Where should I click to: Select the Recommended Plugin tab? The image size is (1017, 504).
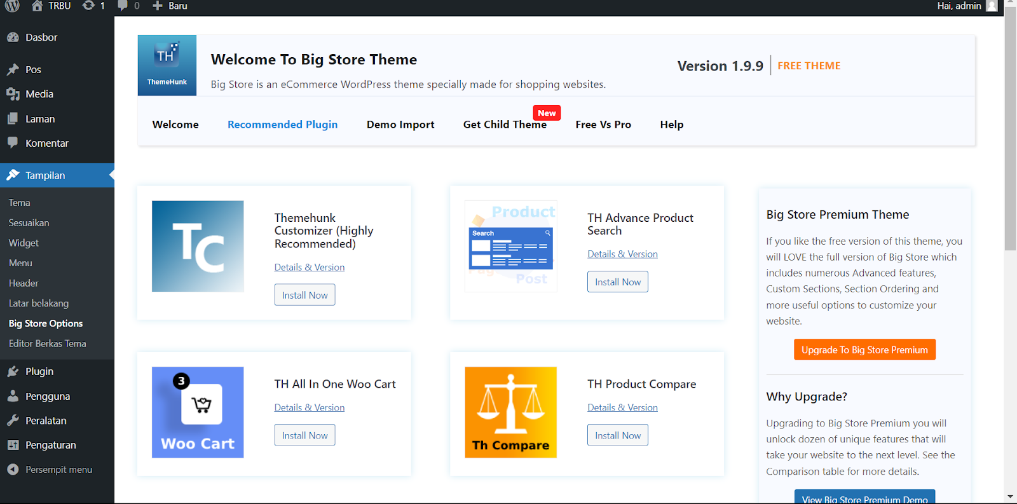pos(283,125)
